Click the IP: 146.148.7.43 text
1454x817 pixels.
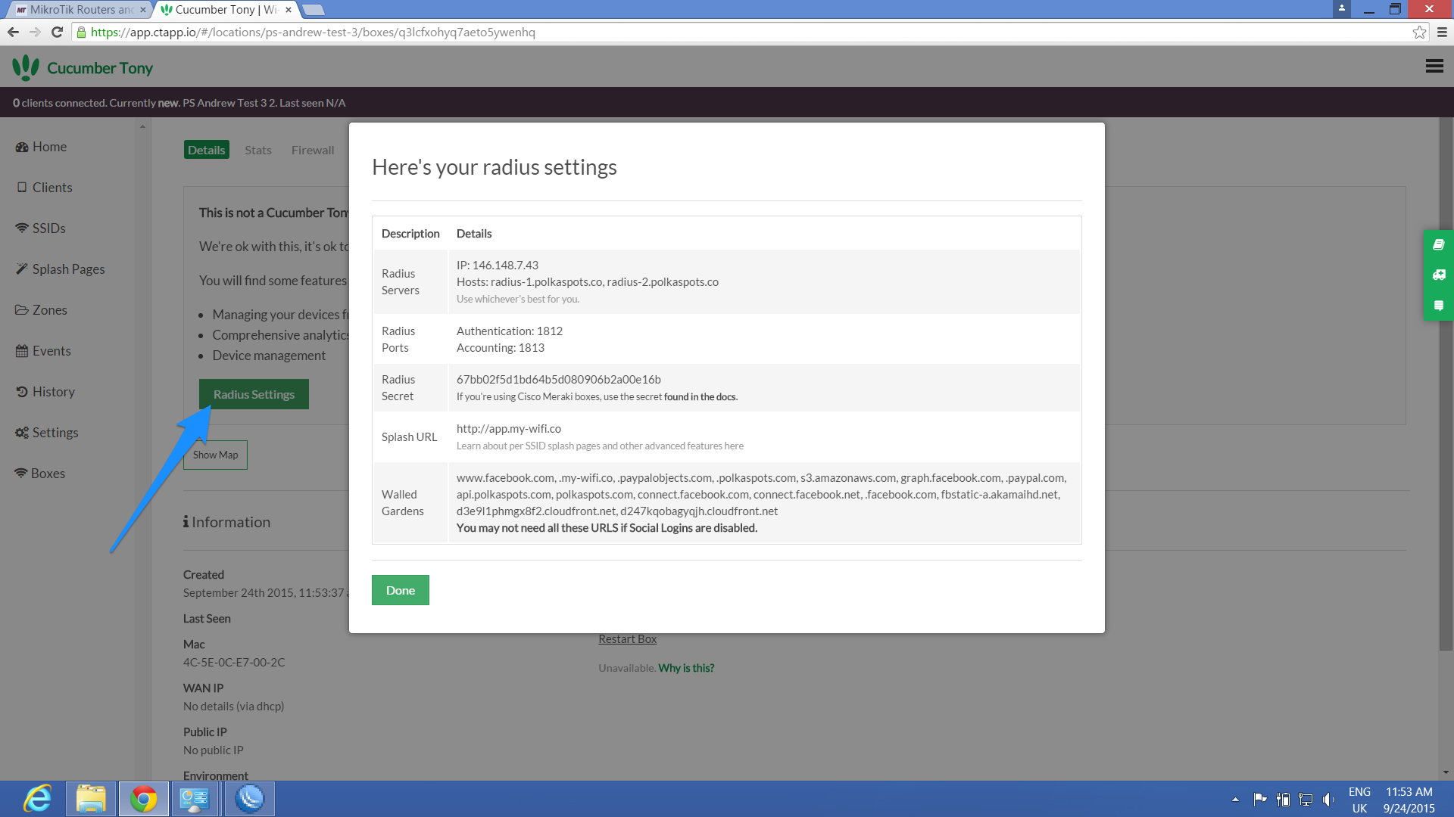(x=497, y=266)
